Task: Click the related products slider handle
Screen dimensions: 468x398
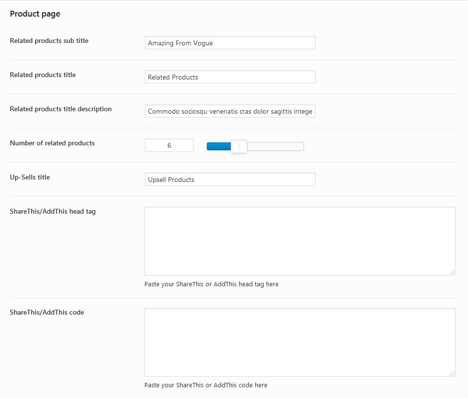Action: pos(239,146)
